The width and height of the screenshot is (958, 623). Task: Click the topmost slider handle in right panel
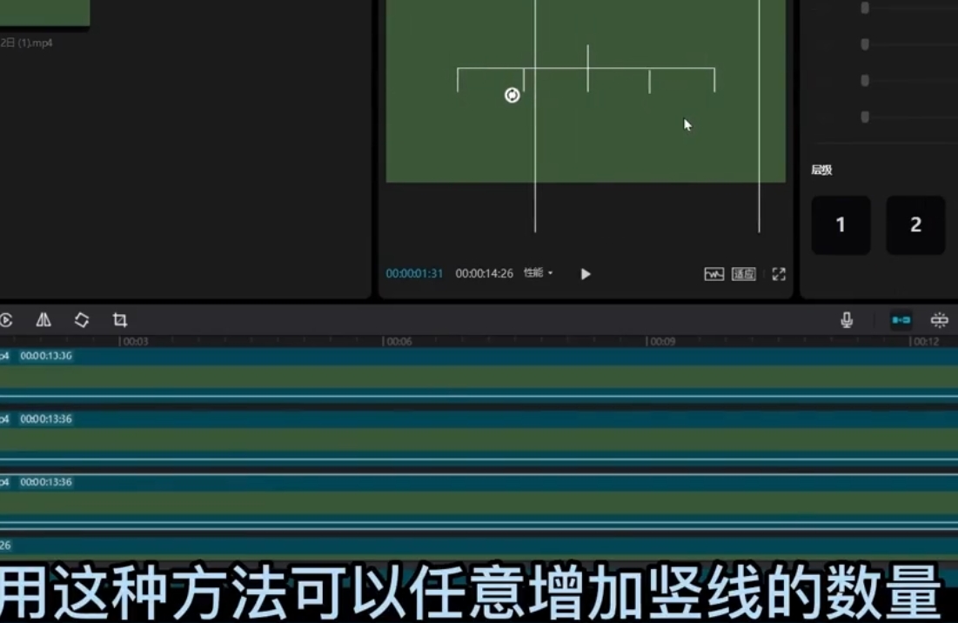tap(865, 8)
